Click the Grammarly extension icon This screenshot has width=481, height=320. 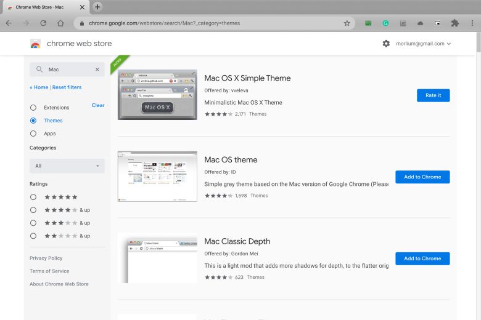point(385,23)
